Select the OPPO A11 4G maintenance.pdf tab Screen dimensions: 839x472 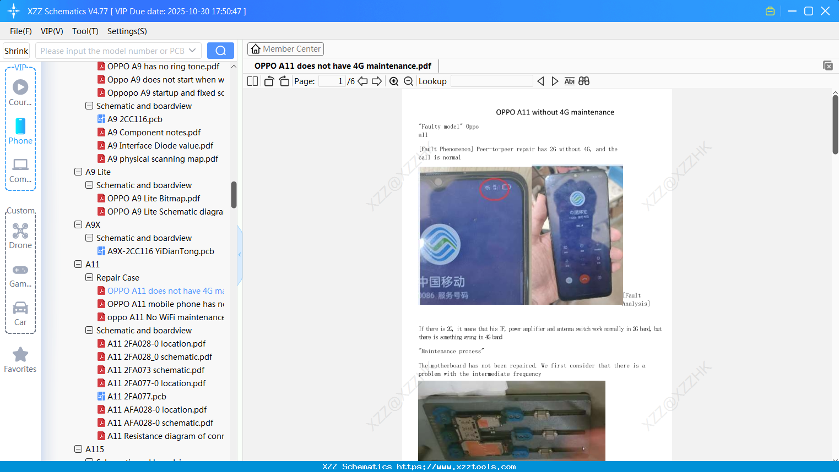[x=343, y=66]
